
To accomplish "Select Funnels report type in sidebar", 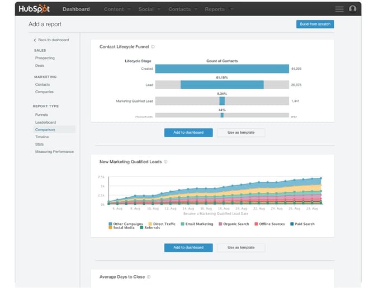I will (x=41, y=115).
